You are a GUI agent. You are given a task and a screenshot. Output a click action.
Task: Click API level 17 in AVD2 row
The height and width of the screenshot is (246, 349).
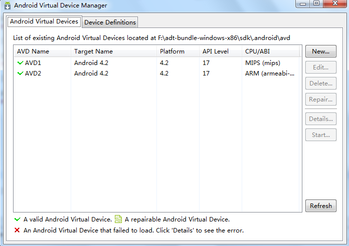206,73
